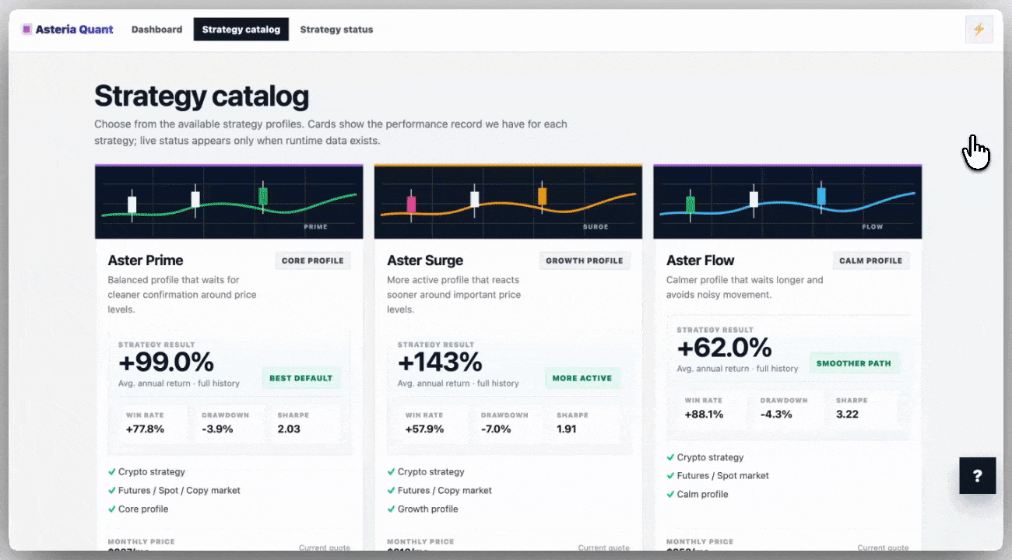
Task: Open the question mark help button
Action: [x=978, y=475]
